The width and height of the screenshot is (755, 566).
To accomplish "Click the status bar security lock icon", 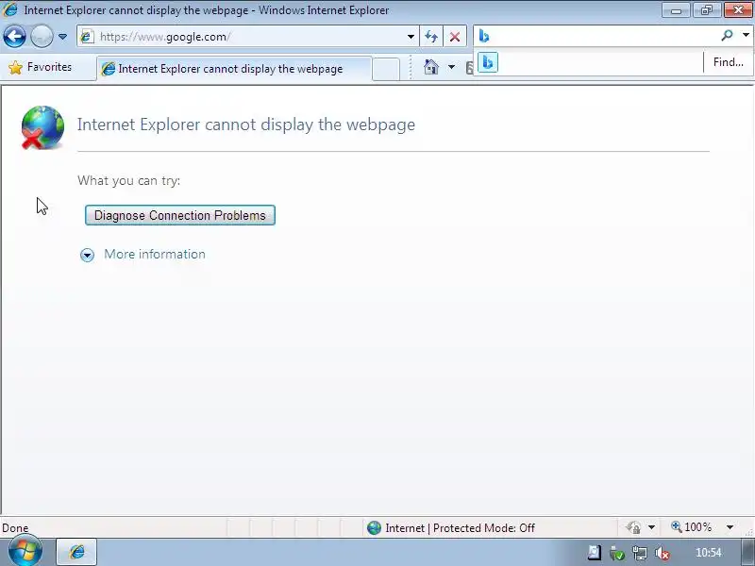I will (633, 528).
